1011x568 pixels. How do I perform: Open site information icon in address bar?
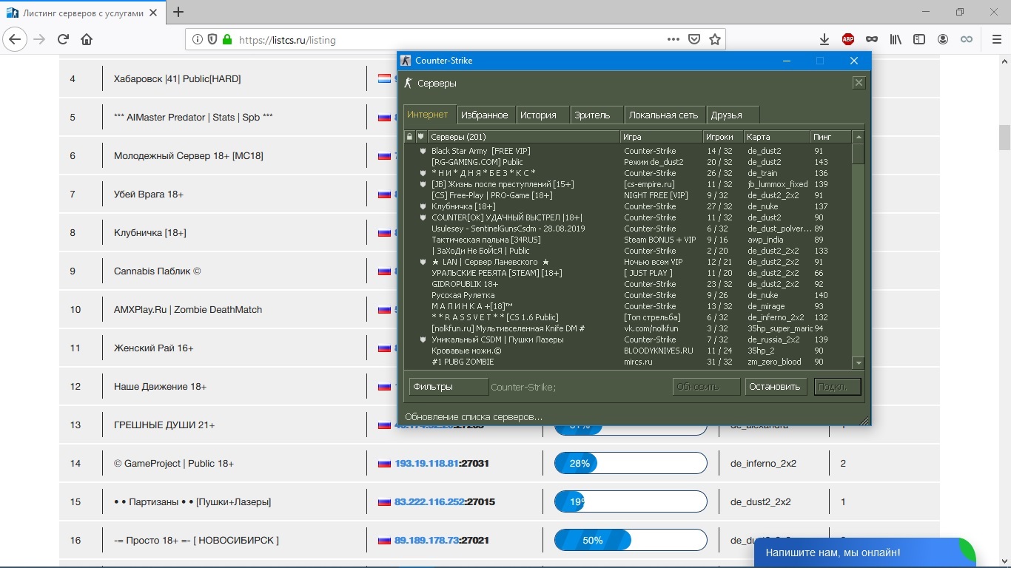pyautogui.click(x=198, y=40)
